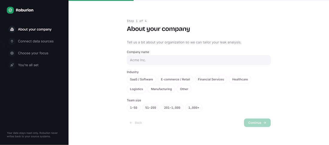329x145 pixels.
Task: Click the Continue button
Action: pyautogui.click(x=257, y=123)
